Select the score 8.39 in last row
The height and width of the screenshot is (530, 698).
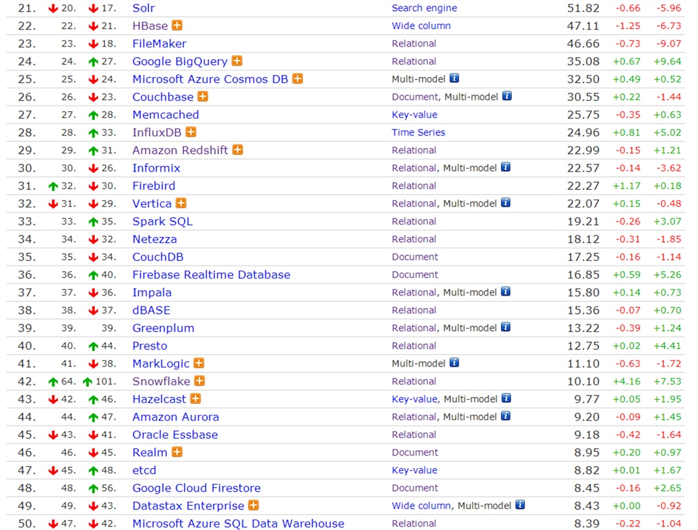587,524
